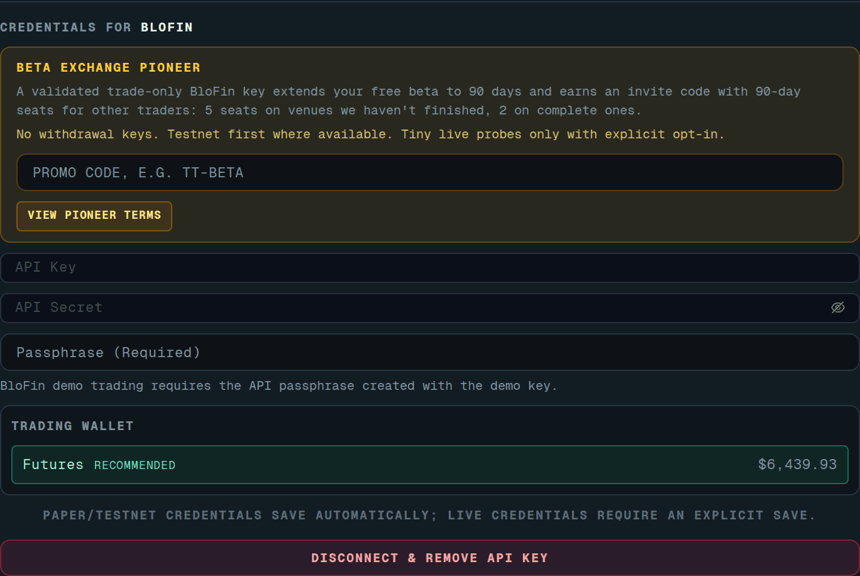Viewport: 860px width, 576px height.
Task: Click the Beta Exchange Pioneer heading
Action: [108, 67]
